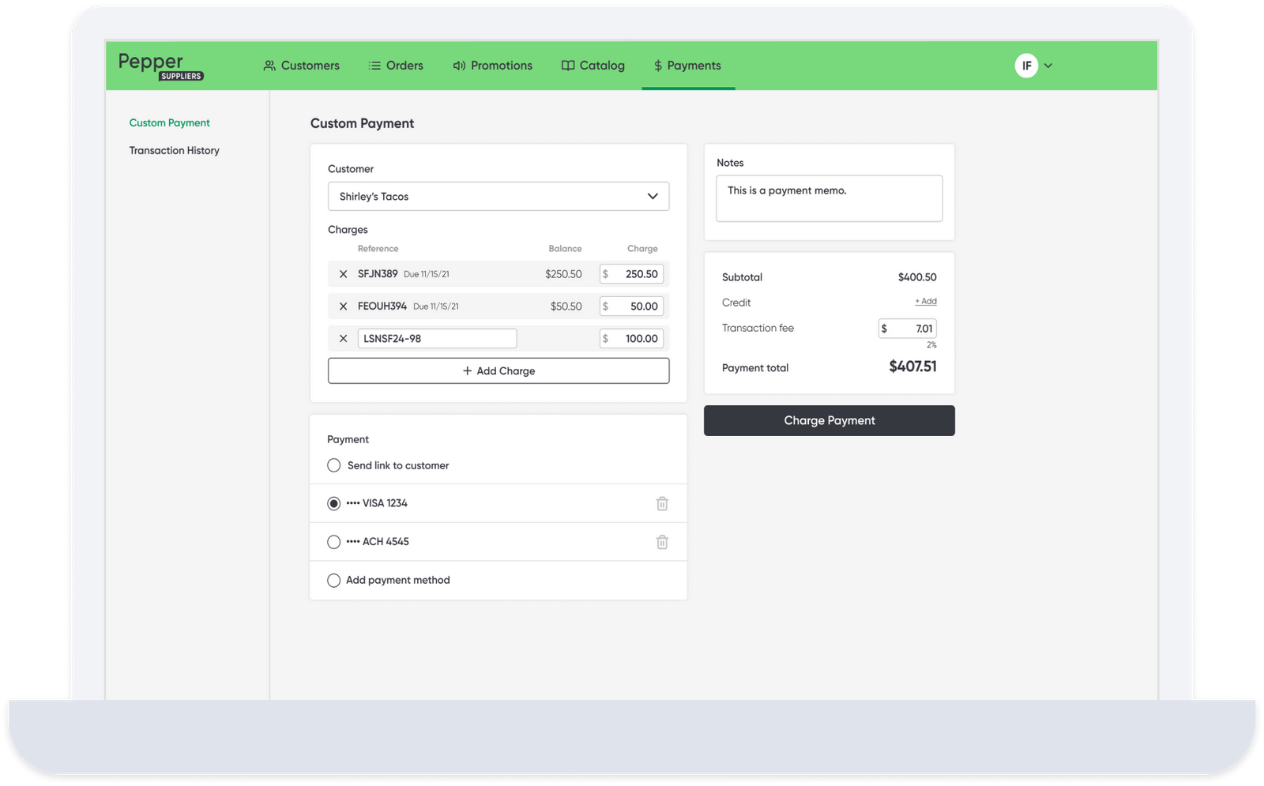This screenshot has height=786, width=1264.
Task: Click the LSNSF24-98 reference input field
Action: 437,338
